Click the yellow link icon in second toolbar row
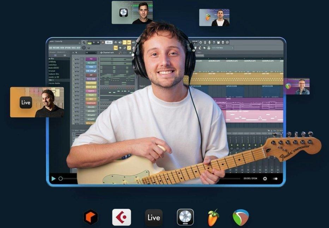The height and width of the screenshot is (228, 329). tap(129, 48)
